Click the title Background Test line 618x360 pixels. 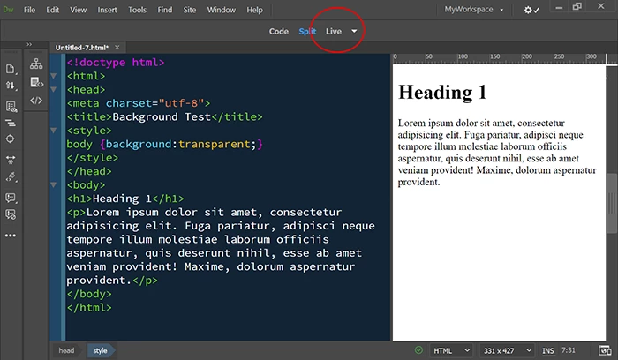(164, 117)
